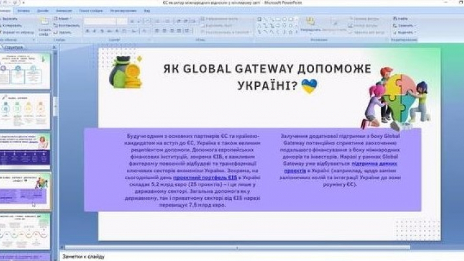The height and width of the screenshot is (261, 464).
Task: Pick the rectangle shape in shapes gallery
Action: (x=278, y=19)
